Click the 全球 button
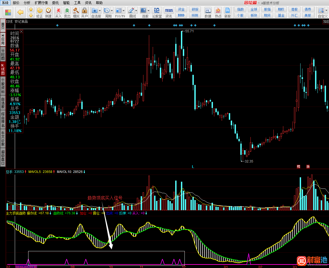329x268 pixels. click(254, 9)
